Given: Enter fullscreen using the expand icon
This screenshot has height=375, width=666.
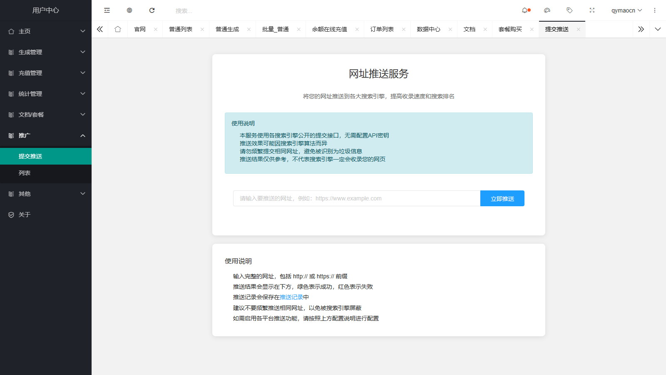Looking at the screenshot, I should pos(592,10).
